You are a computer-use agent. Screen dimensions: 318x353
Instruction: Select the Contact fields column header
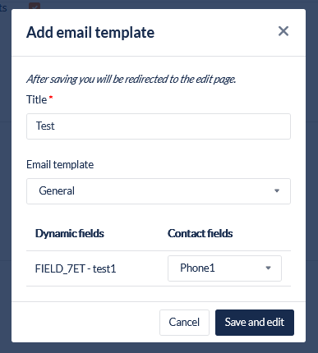pos(200,233)
